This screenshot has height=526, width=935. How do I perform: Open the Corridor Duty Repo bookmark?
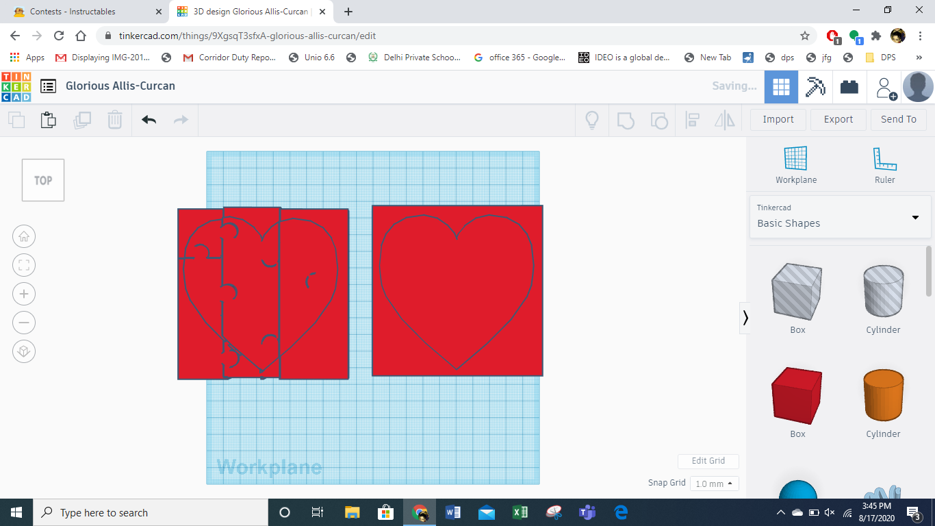click(x=230, y=58)
